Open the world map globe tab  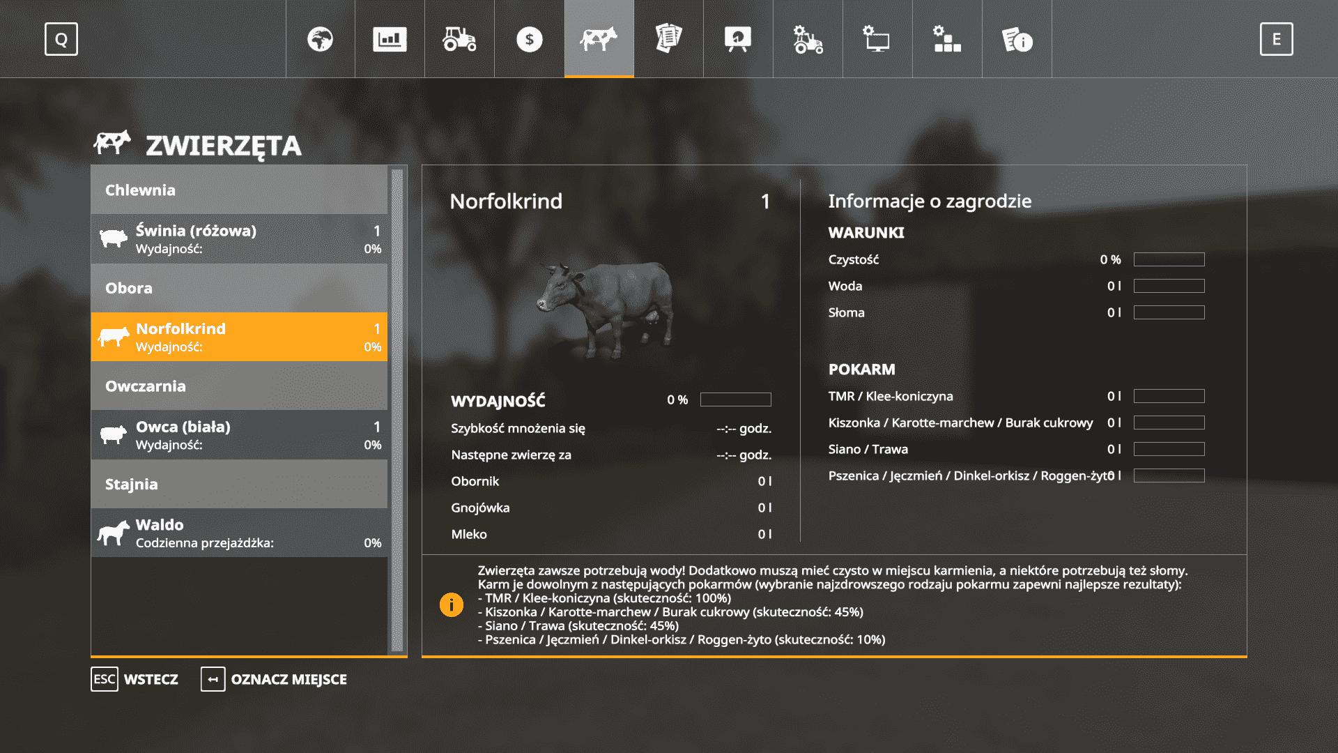[321, 39]
